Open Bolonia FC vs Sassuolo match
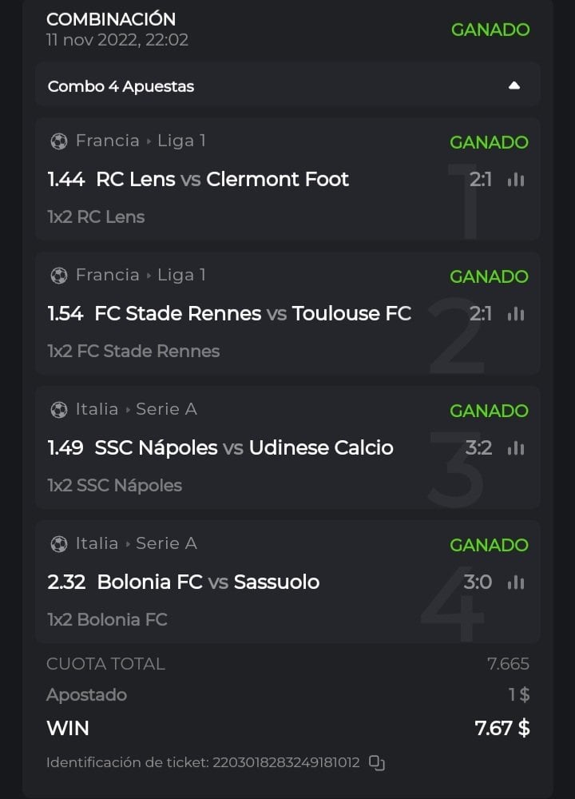575x799 pixels. pos(208,582)
